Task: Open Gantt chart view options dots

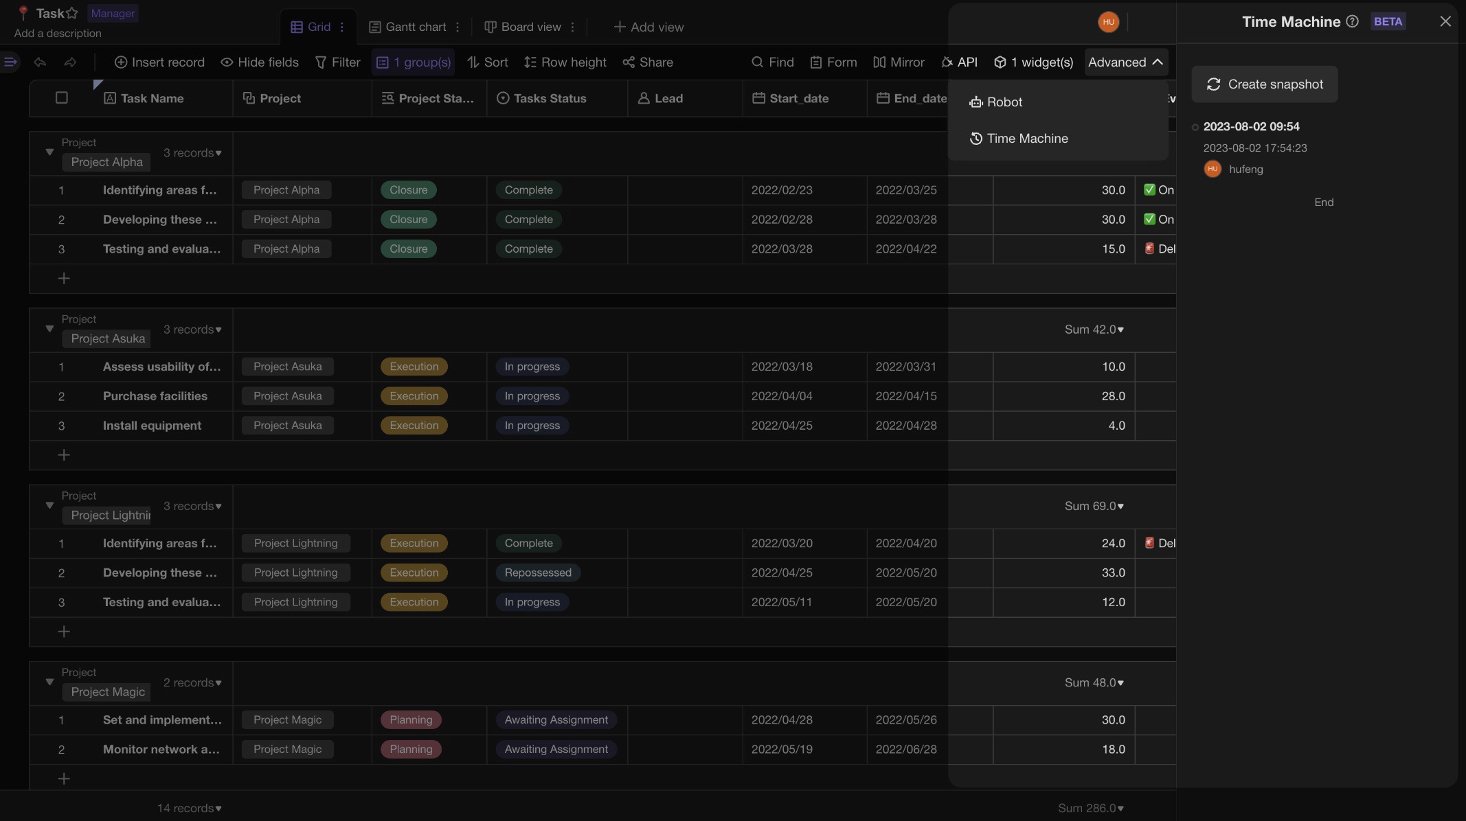Action: click(x=458, y=27)
